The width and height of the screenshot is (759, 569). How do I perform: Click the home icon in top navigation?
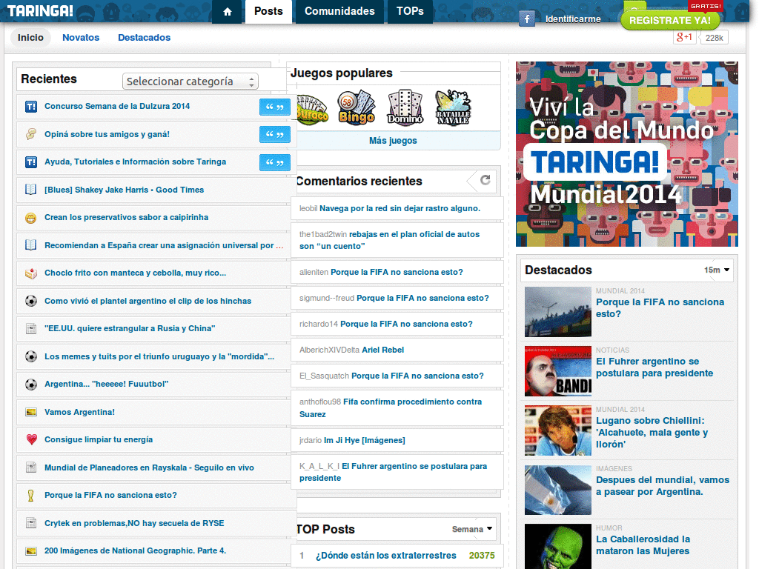227,12
